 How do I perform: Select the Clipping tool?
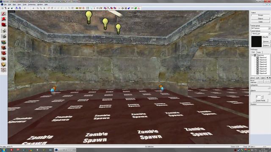click(x=4, y=65)
